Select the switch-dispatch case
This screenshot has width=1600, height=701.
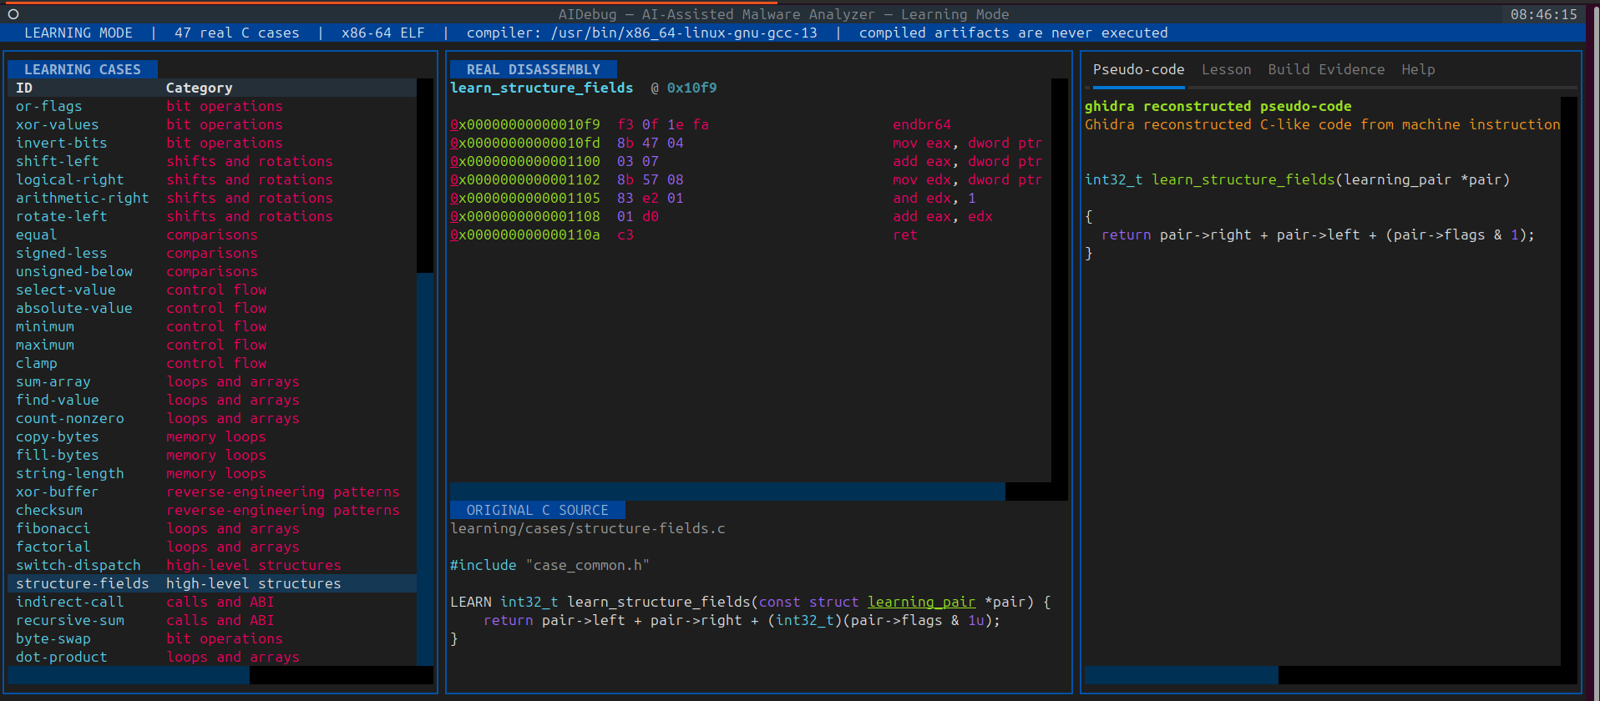[x=212, y=565]
